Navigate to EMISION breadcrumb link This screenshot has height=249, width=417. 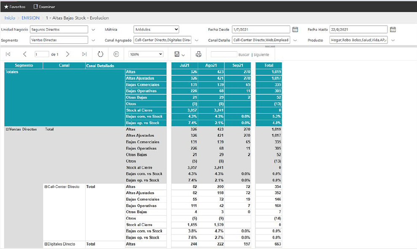point(30,18)
